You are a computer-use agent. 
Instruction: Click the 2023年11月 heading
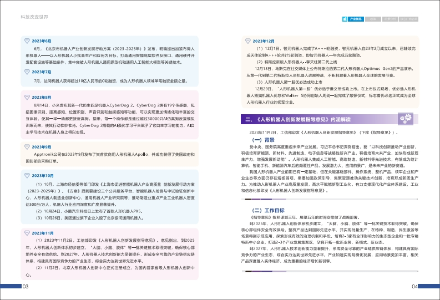43,233
